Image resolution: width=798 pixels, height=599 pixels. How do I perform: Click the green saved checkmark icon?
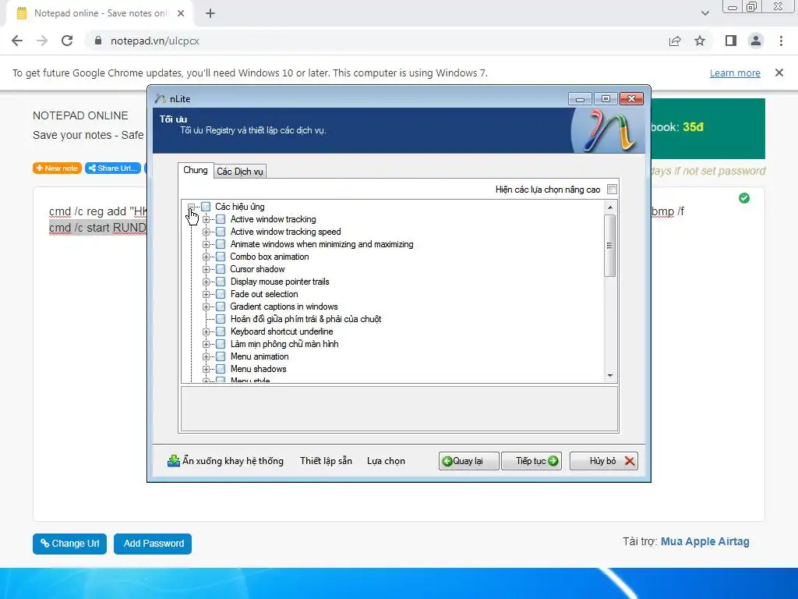[744, 198]
